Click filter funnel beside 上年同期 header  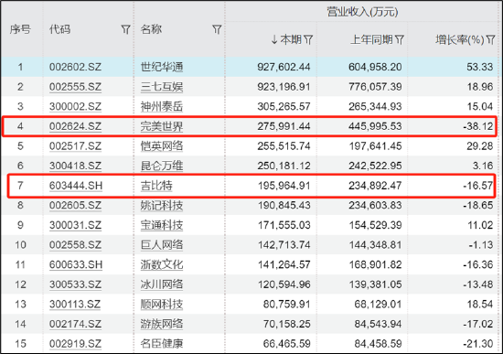pyautogui.click(x=400, y=40)
